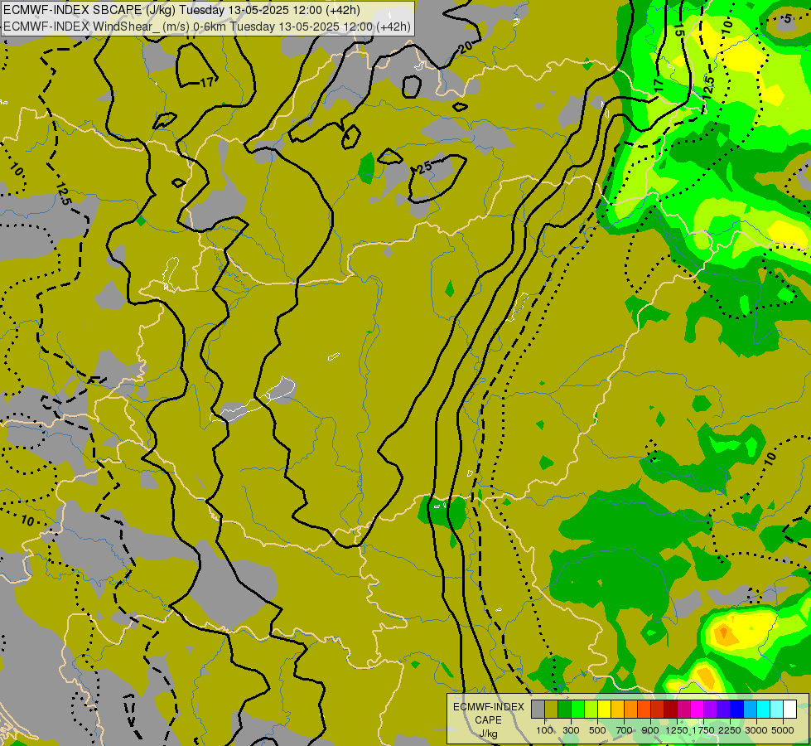Screen dimensions: 811x746
Task: Click the 'ECMWF-INDEX' heading in the legend box
Action: 488,707
